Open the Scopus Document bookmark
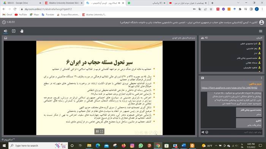 click(x=68, y=15)
